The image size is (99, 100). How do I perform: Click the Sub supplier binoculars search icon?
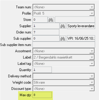63,38
